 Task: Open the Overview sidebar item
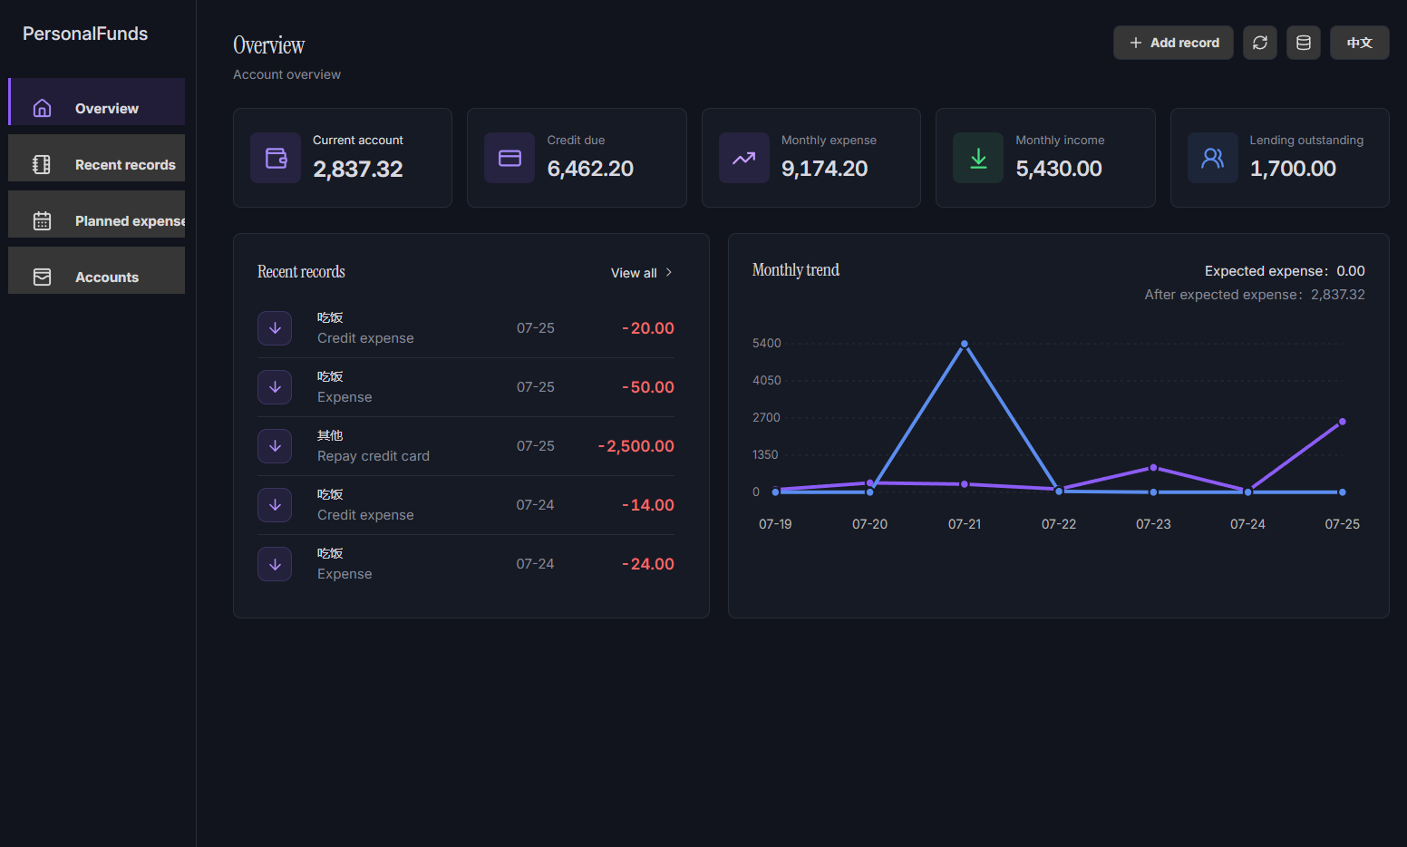[97, 102]
